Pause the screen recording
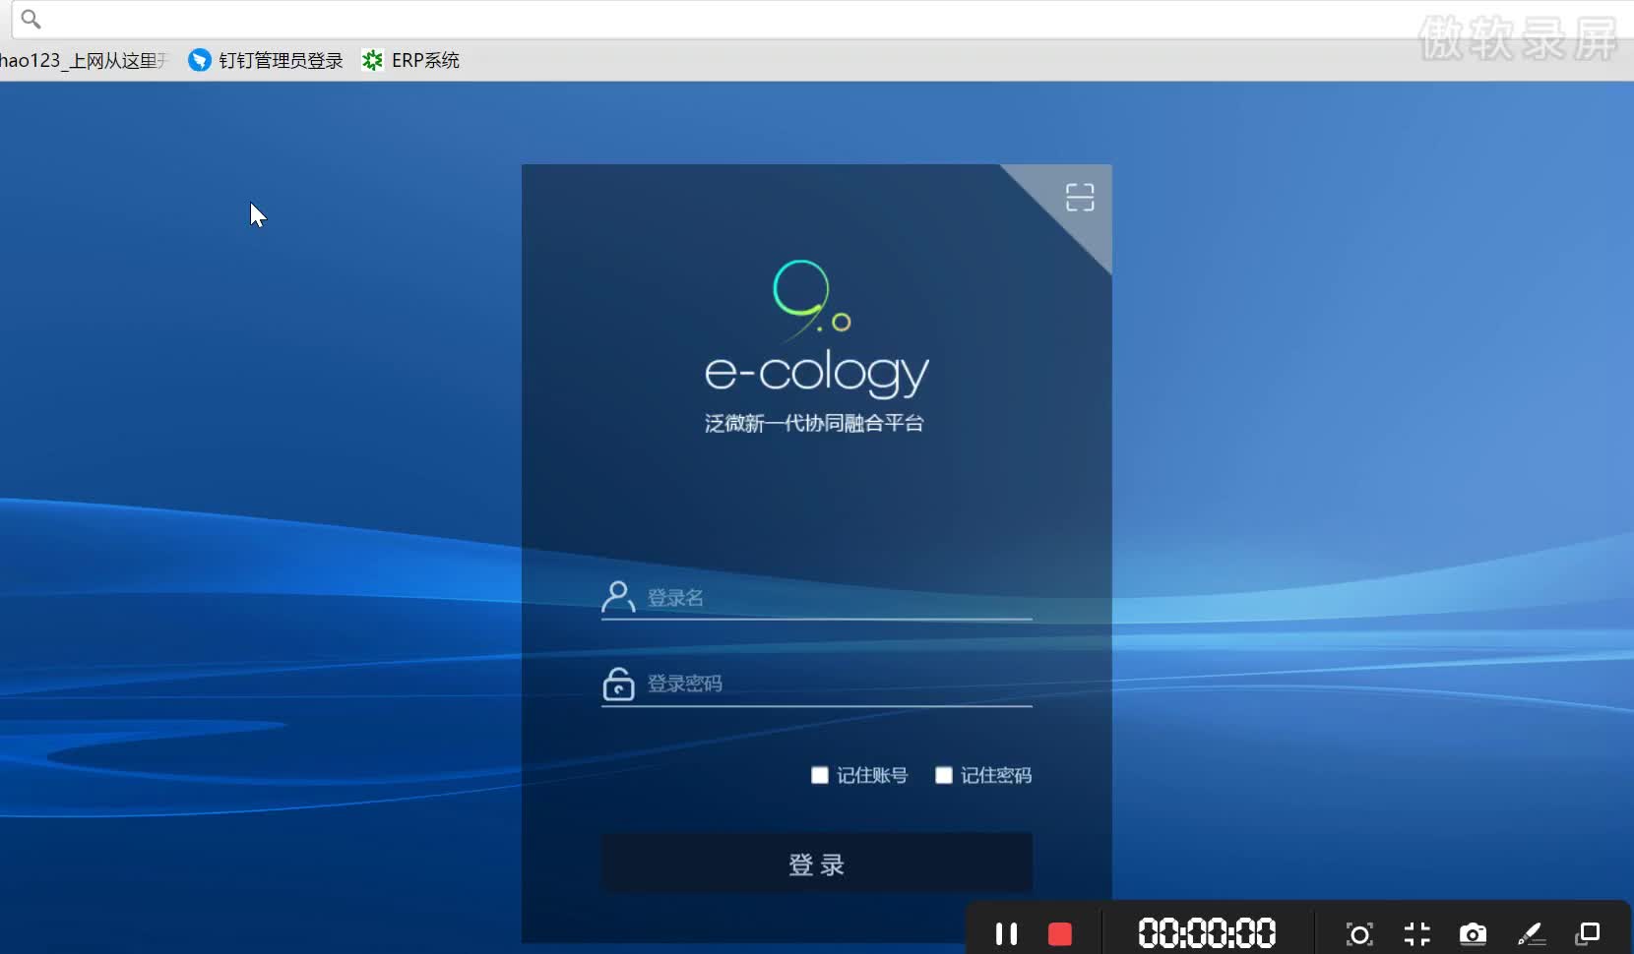Screen dimensions: 1634x954 click(1006, 933)
